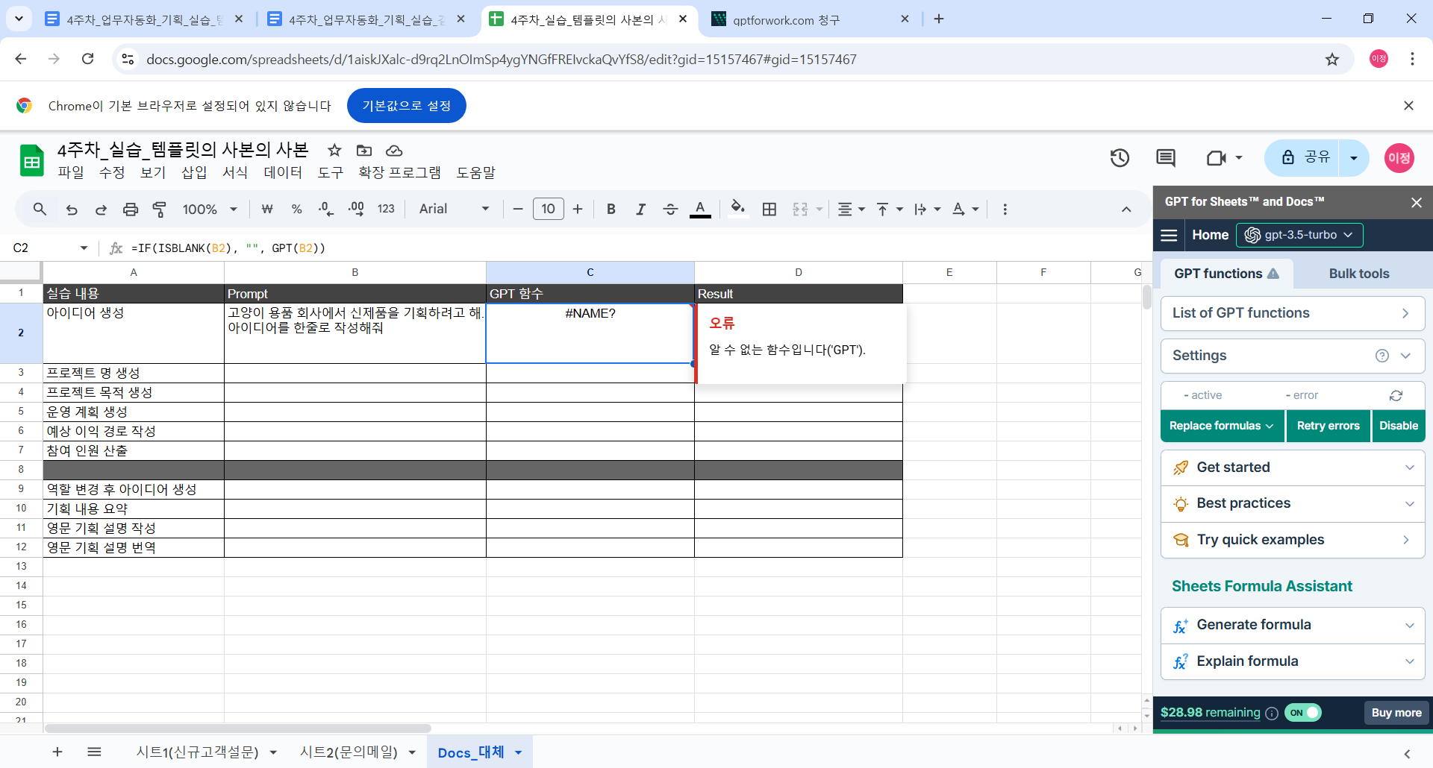
Task: Decrease font size with minus
Action: (x=517, y=210)
